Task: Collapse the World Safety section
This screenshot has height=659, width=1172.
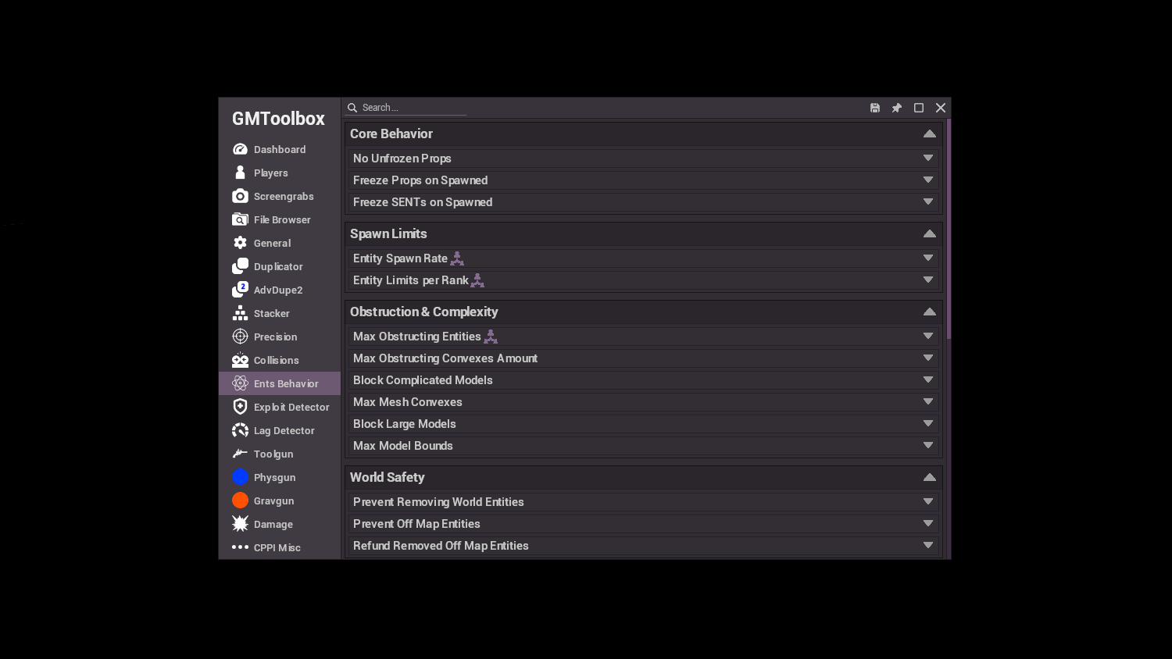Action: (930, 477)
